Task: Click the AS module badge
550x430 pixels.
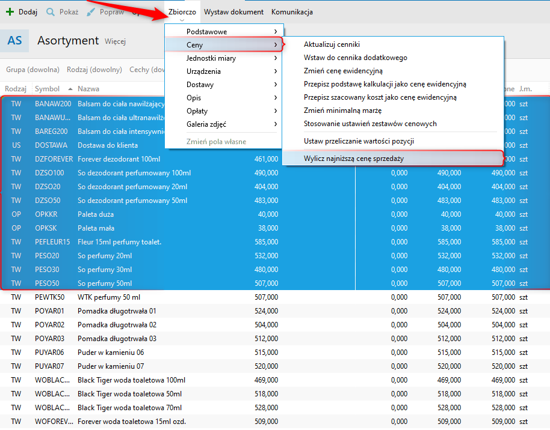Action: point(14,41)
